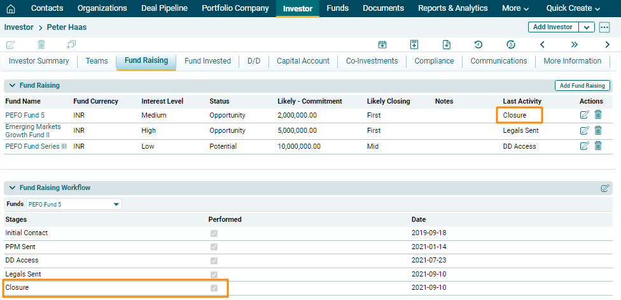Collapse the Fund Raising Workflow section
This screenshot has width=621, height=300.
pyautogui.click(x=12, y=188)
